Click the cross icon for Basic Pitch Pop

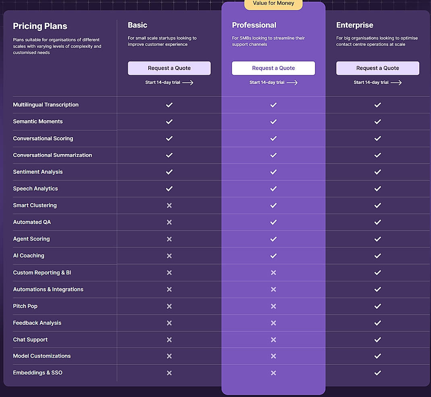pyautogui.click(x=169, y=306)
